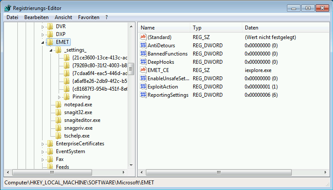Select the Pinning folder icon
This screenshot has width=333, height=190.
click(67, 97)
